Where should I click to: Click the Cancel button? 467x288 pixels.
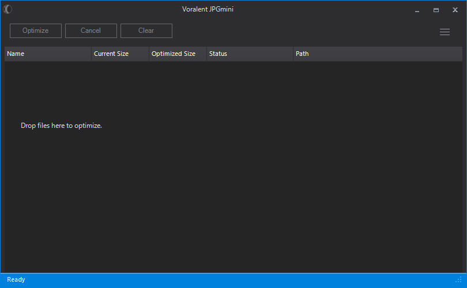pos(91,31)
